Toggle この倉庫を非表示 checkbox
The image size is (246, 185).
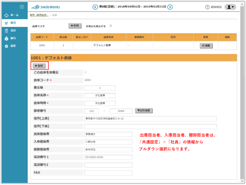click(x=86, y=72)
